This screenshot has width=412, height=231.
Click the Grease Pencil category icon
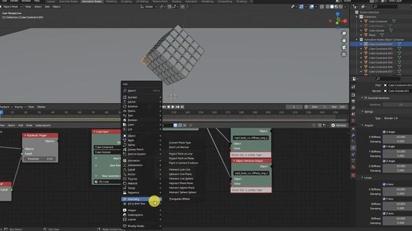[x=125, y=150]
